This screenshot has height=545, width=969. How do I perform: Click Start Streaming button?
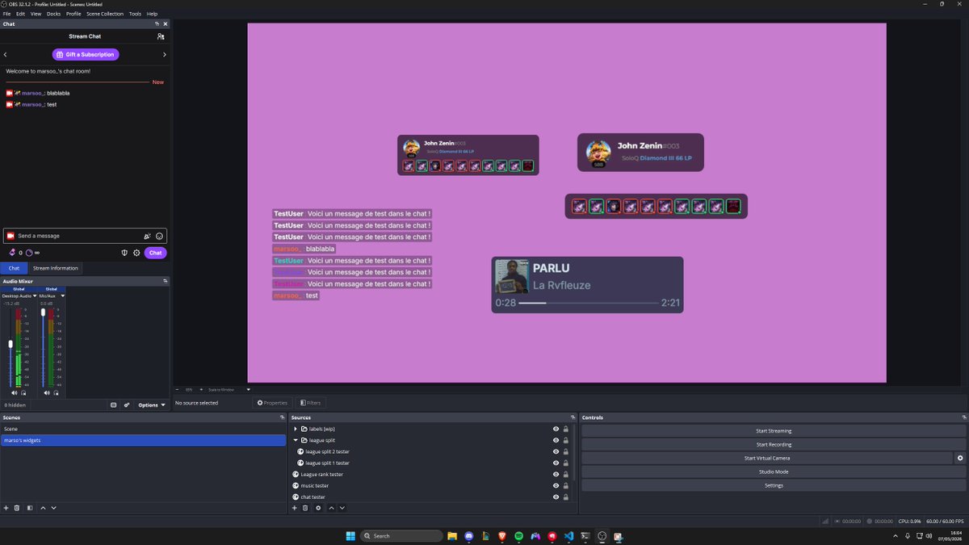pyautogui.click(x=774, y=431)
